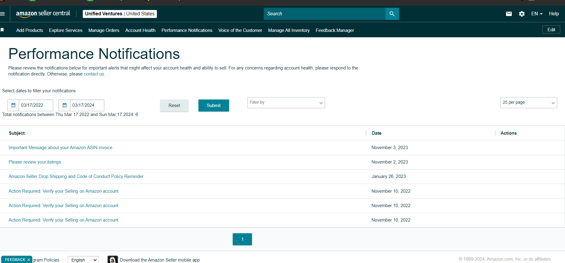Click the copyright 1999-2024 Amazon.com text
Viewport: 565px width, 263px height.
point(505,259)
